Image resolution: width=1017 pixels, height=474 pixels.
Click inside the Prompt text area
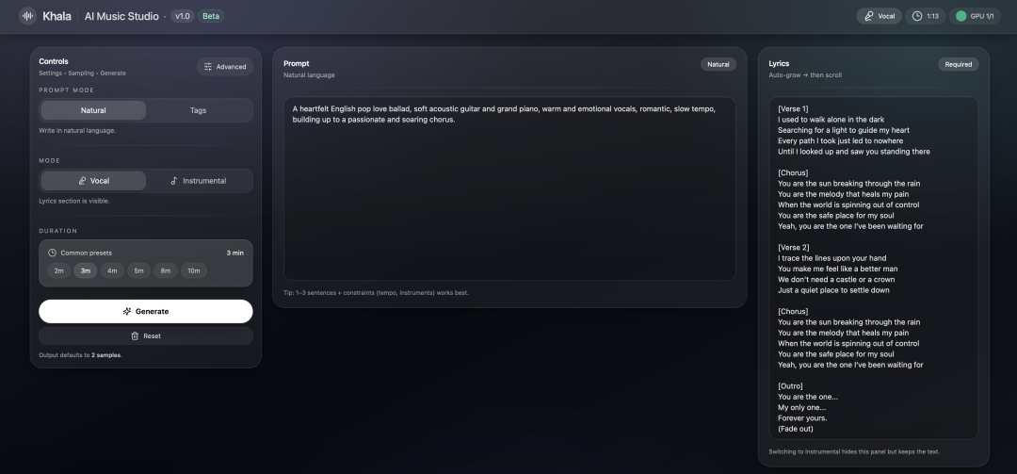click(x=509, y=188)
